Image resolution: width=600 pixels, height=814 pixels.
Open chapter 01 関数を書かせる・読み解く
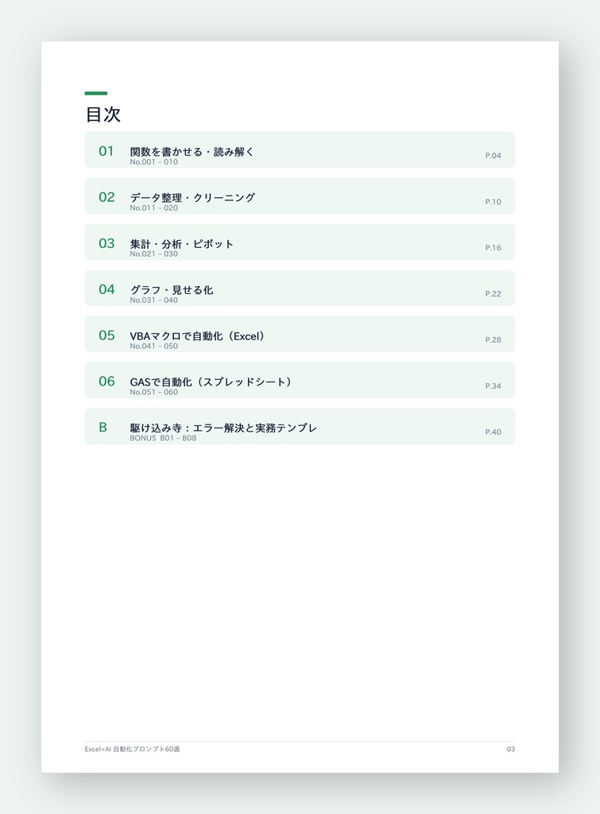click(300, 150)
